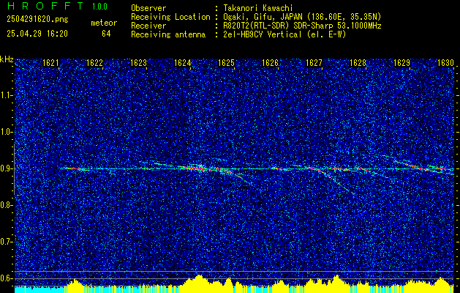This screenshot has height=293, width=460.
Task: Click the 0.9 frequency axis label
Action: (6, 168)
